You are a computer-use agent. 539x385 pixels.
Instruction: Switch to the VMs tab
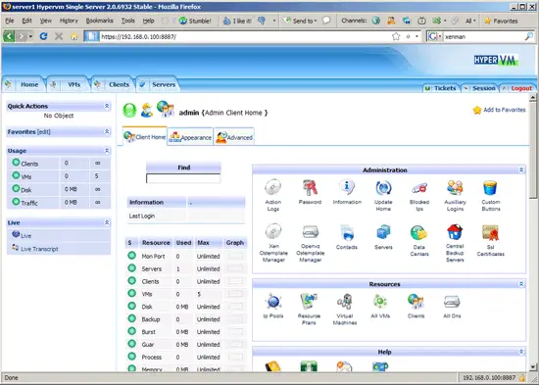[x=69, y=84]
